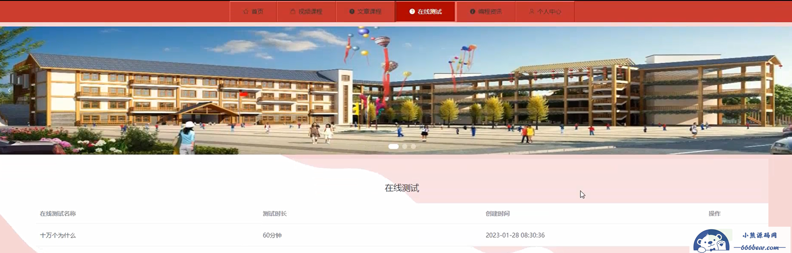Go to the 首页 home tab
The image size is (792, 253).
tap(253, 12)
